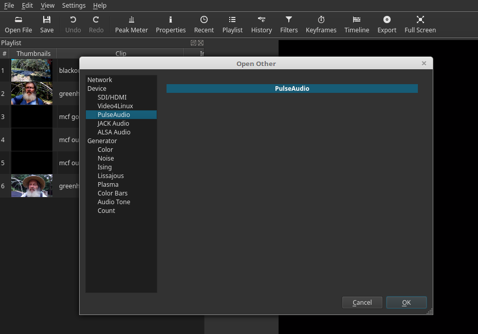Click the PulseAudio heading bar in dialog
This screenshot has width=478, height=334.
[292, 89]
